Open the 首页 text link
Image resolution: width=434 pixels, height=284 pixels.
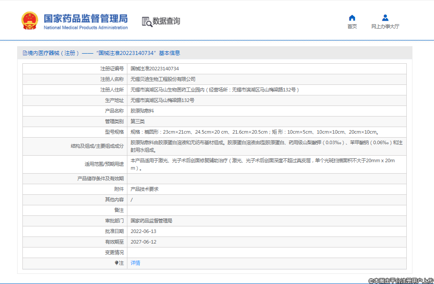(352, 26)
